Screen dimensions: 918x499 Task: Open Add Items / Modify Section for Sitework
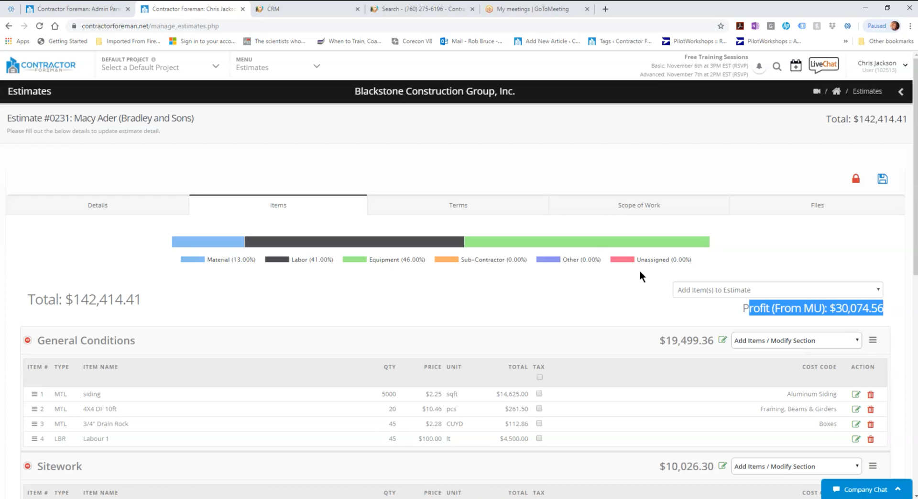[x=796, y=466]
